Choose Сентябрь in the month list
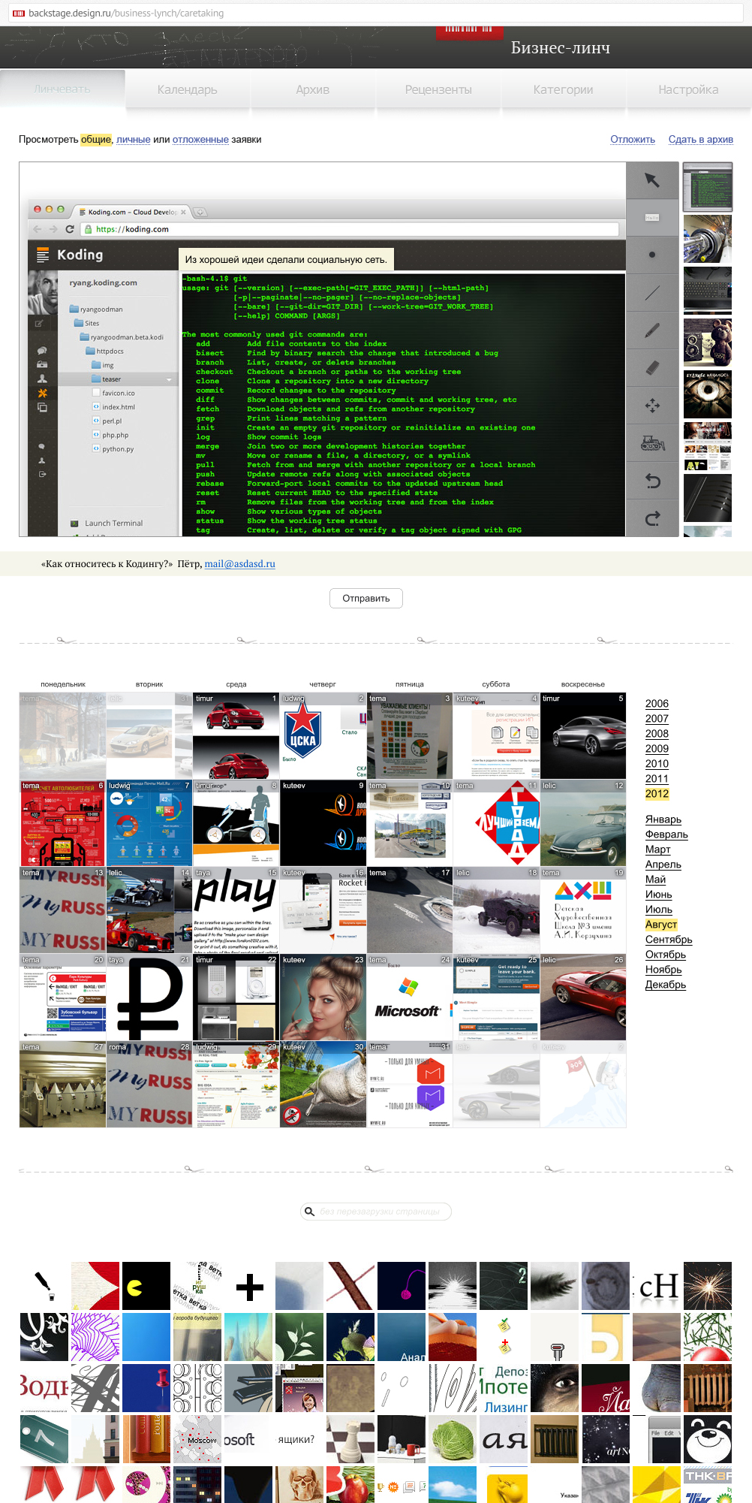 pyautogui.click(x=668, y=940)
